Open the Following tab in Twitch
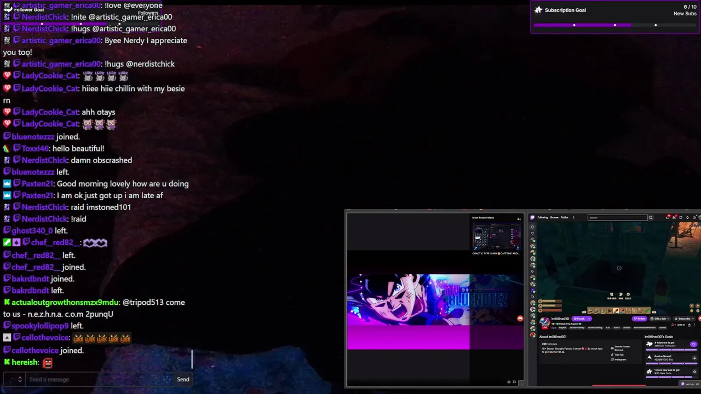This screenshot has height=394, width=701. pos(543,217)
